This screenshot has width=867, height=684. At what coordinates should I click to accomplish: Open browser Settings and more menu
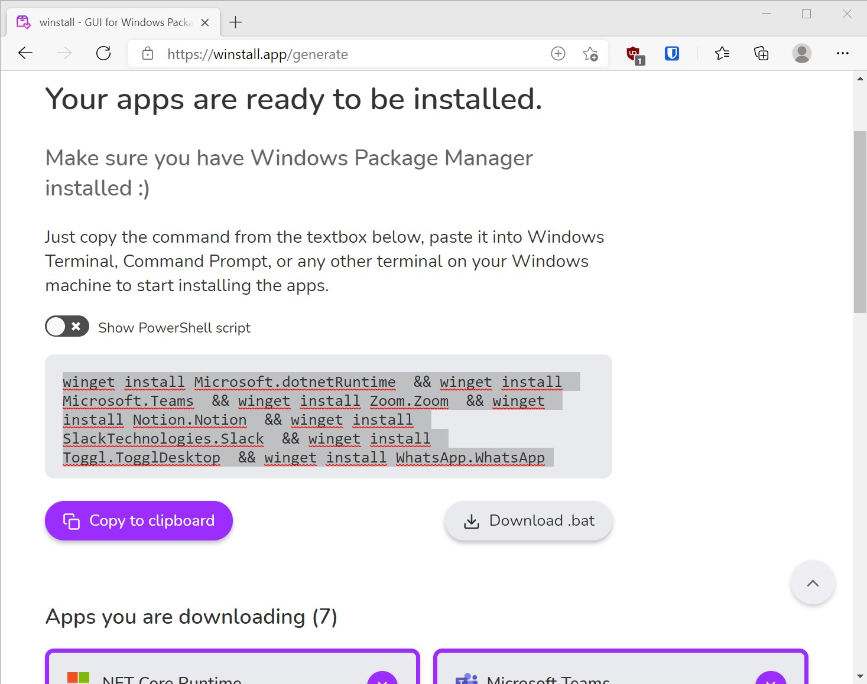tap(842, 54)
